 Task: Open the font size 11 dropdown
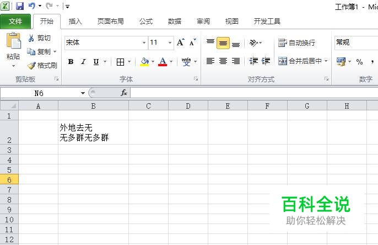[170, 42]
